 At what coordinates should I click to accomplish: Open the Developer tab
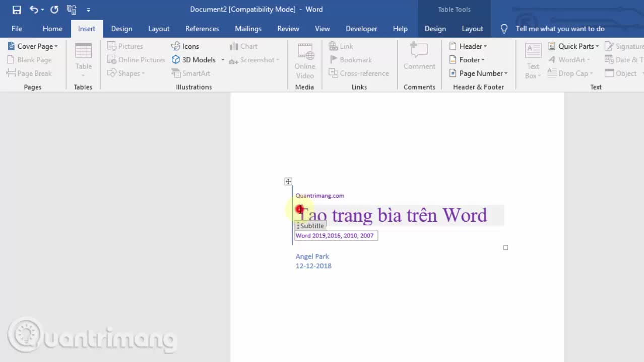click(361, 29)
